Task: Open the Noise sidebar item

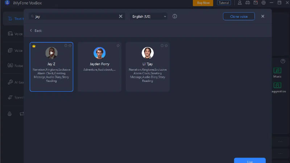Action: point(15,66)
